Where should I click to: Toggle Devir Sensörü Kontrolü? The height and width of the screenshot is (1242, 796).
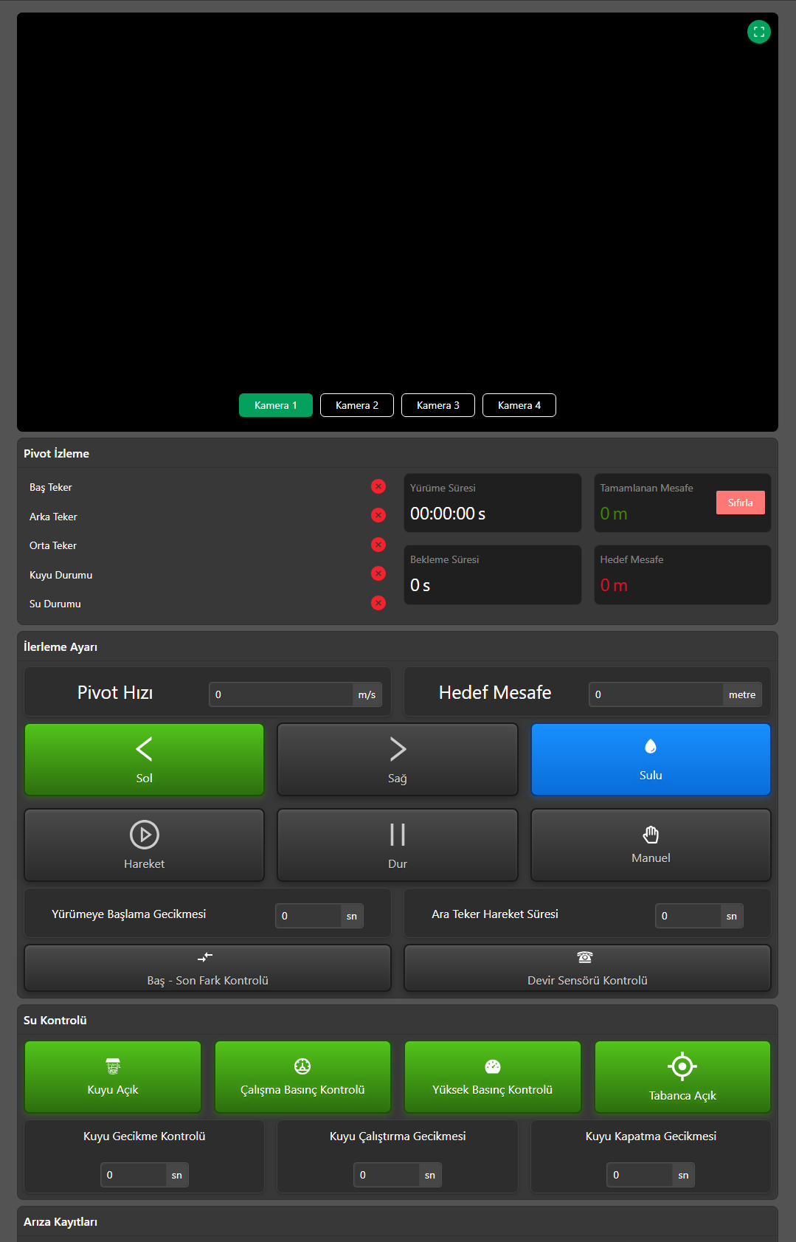tap(586, 968)
